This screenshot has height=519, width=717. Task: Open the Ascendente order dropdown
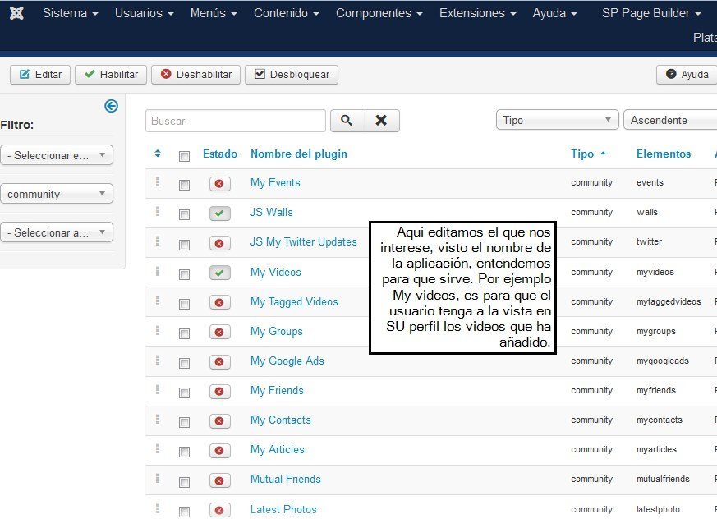(670, 120)
